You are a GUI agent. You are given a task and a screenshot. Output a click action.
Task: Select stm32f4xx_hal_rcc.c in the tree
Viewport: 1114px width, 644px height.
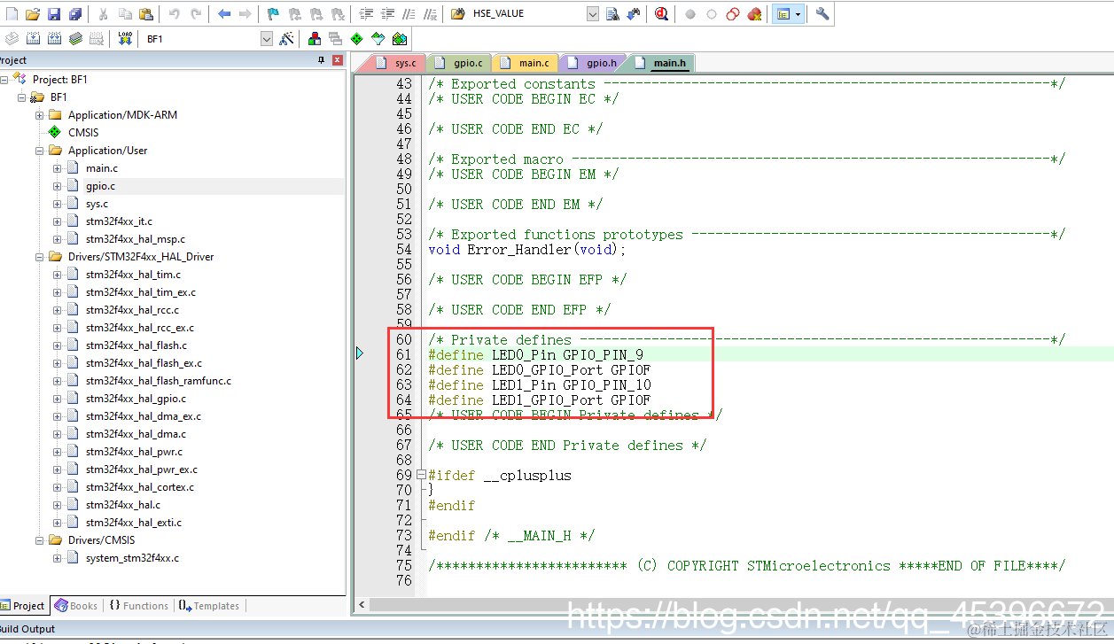(132, 310)
